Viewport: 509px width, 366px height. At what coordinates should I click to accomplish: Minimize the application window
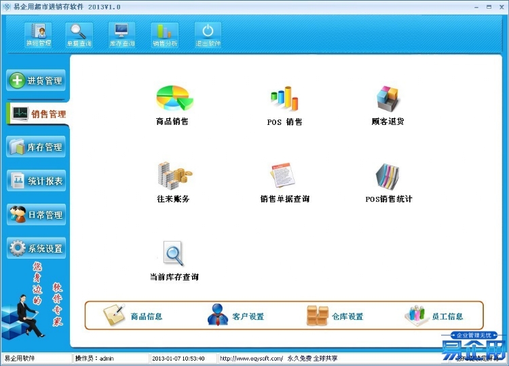click(x=476, y=7)
